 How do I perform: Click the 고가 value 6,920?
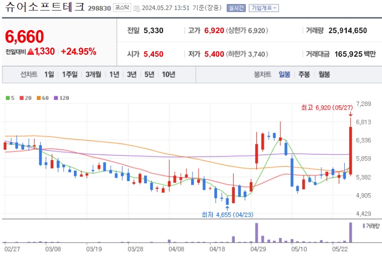coord(214,31)
